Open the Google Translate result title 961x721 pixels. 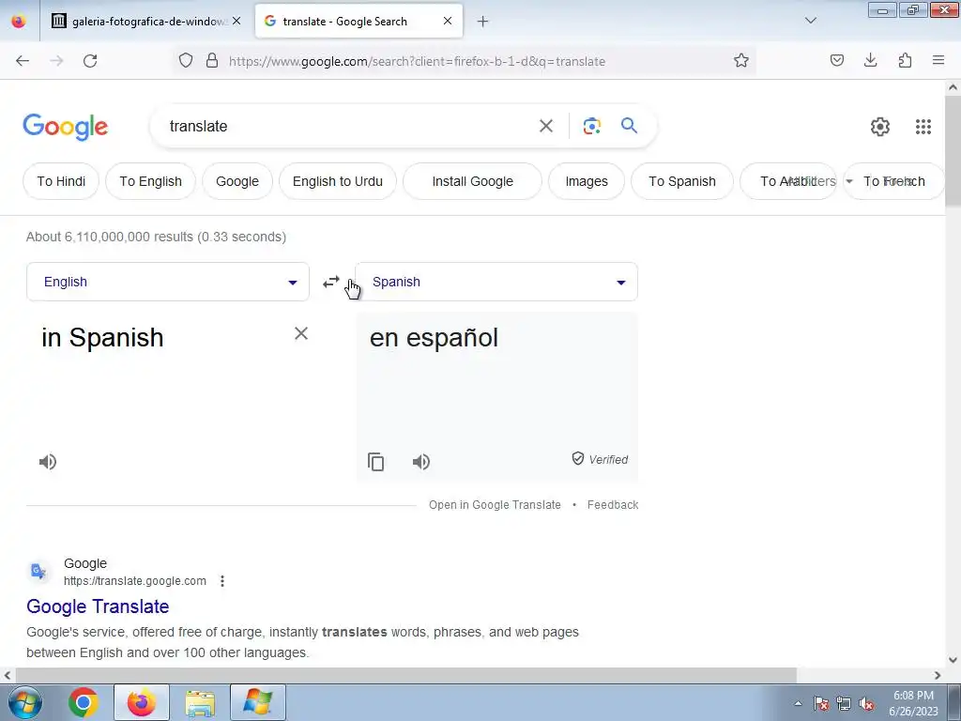[98, 606]
